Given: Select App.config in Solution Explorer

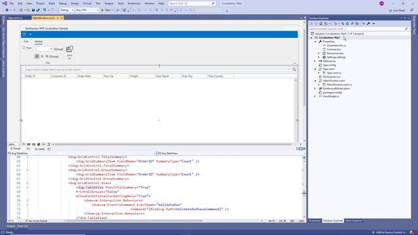Looking at the screenshot, I should click(329, 65).
